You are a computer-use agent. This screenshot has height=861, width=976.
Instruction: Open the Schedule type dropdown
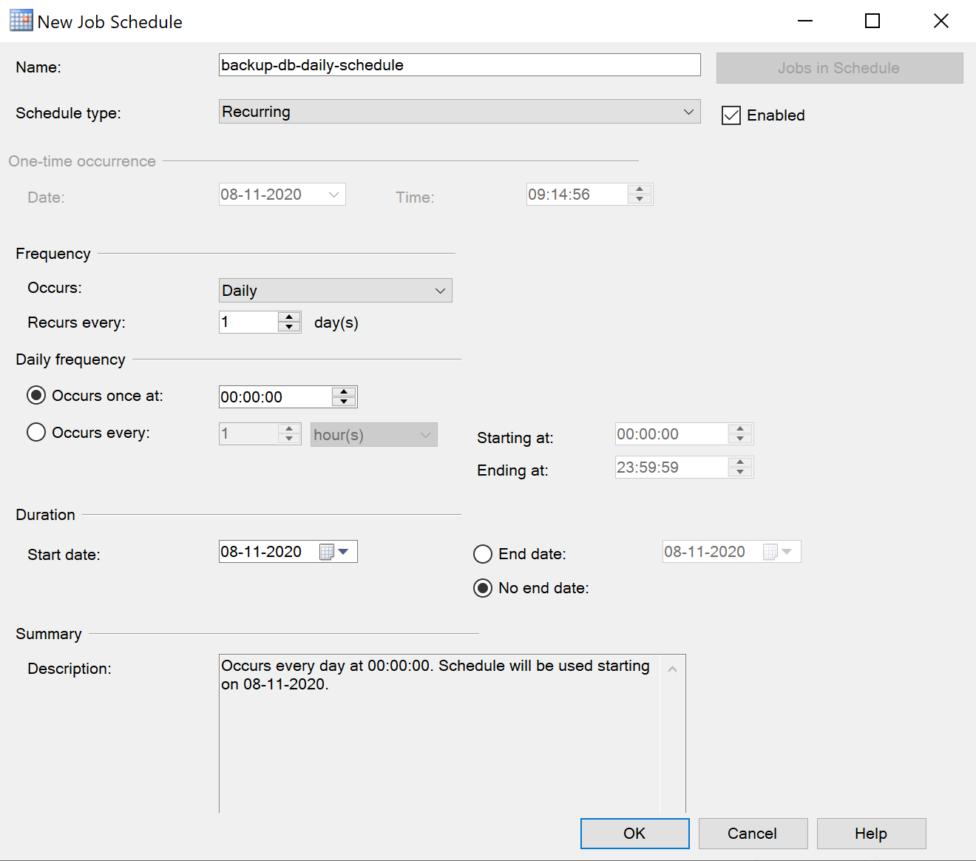[459, 112]
